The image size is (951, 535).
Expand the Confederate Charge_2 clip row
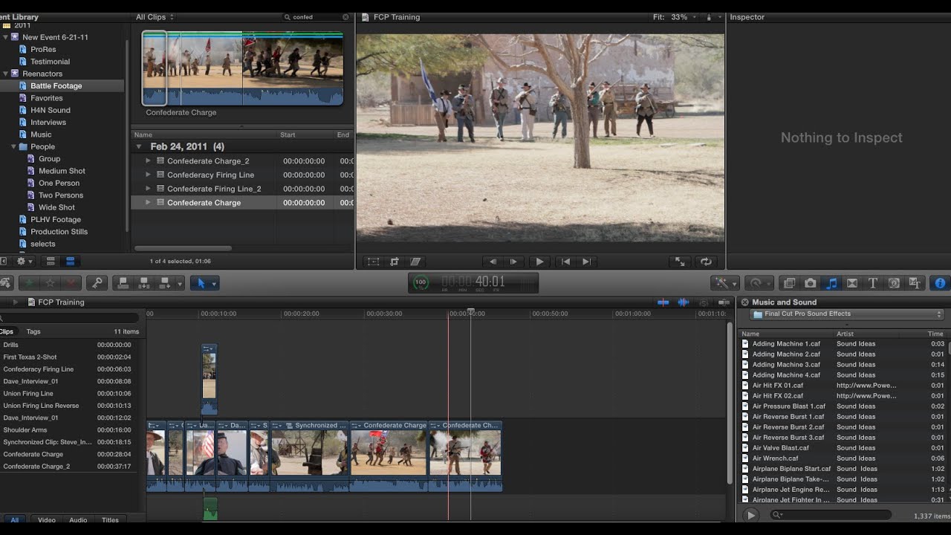(x=148, y=160)
